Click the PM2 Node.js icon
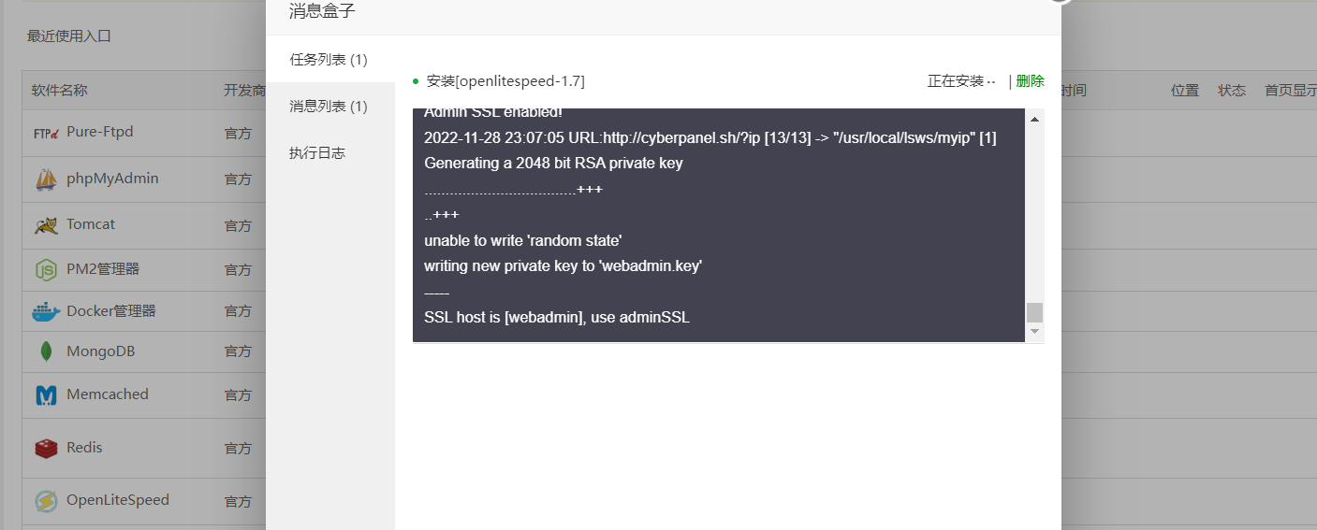The height and width of the screenshot is (530, 1317). [46, 270]
